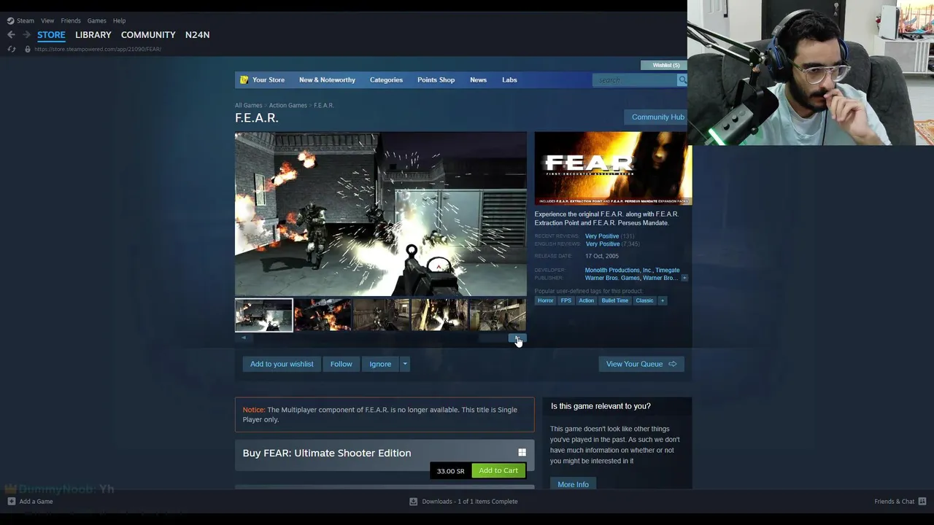Reload the store page
Viewport: 934px width, 525px height.
click(11, 49)
